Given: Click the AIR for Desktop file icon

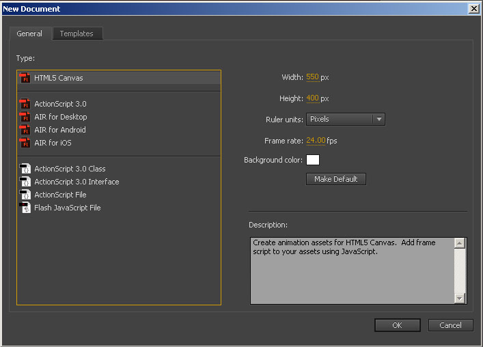Looking at the screenshot, I should [25, 117].
